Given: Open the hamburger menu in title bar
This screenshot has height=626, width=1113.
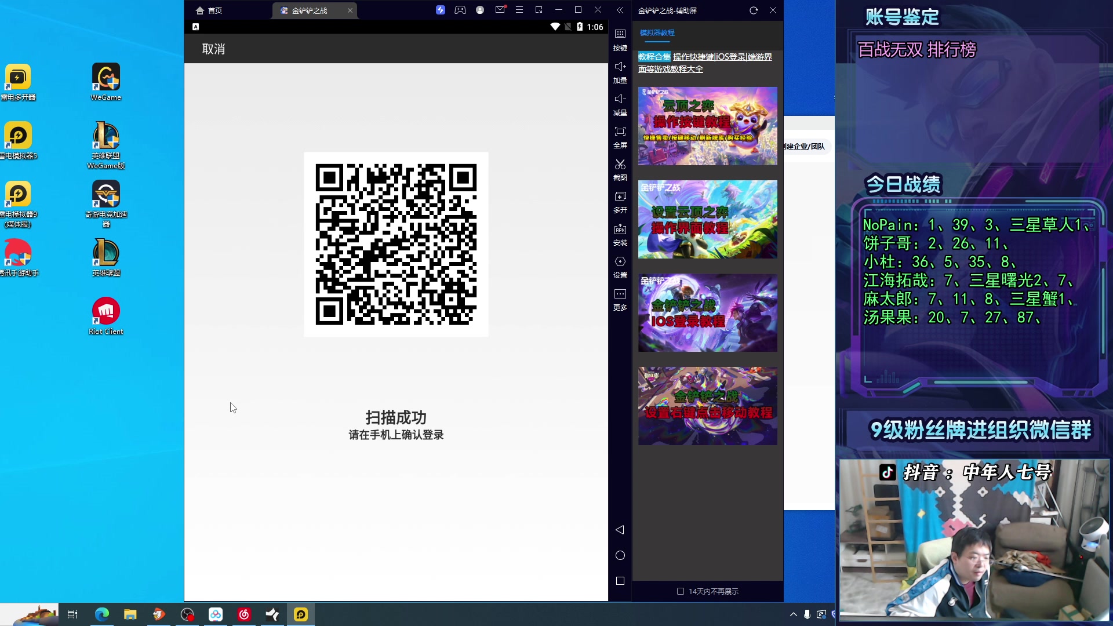Looking at the screenshot, I should (519, 10).
